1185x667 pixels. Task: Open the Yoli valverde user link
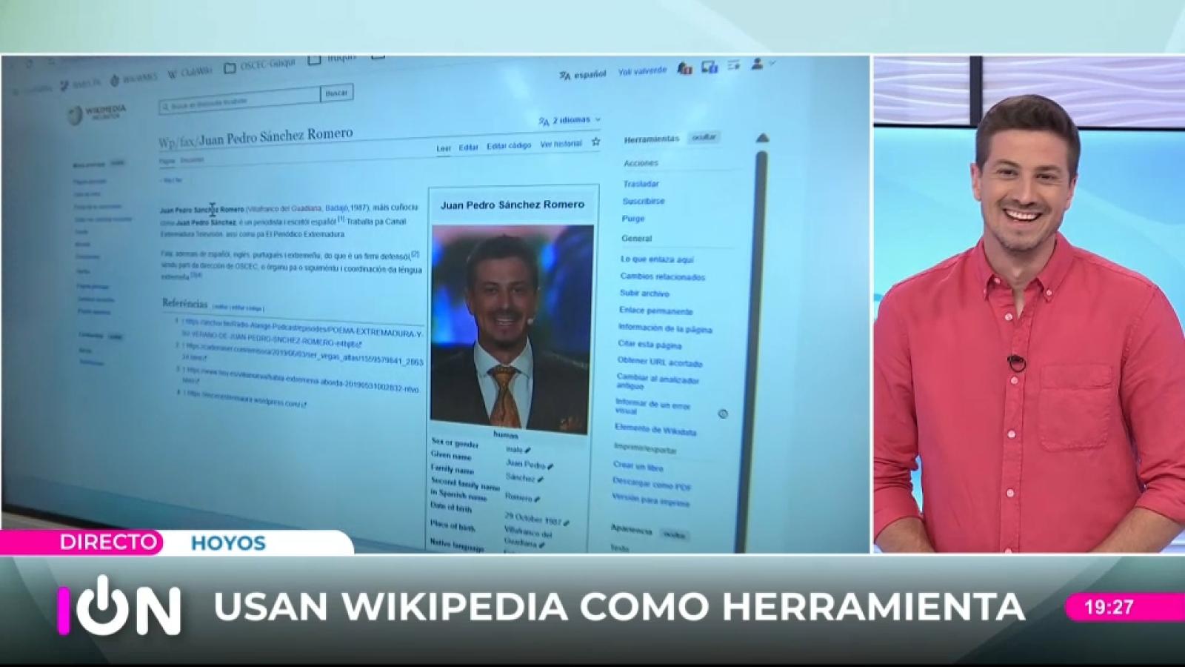643,71
